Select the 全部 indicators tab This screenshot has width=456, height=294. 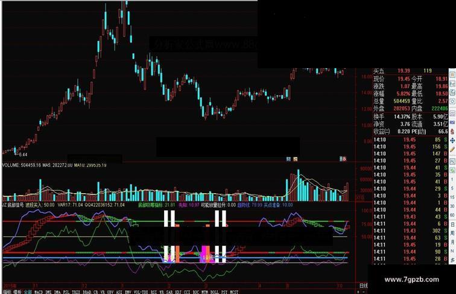pos(28,292)
